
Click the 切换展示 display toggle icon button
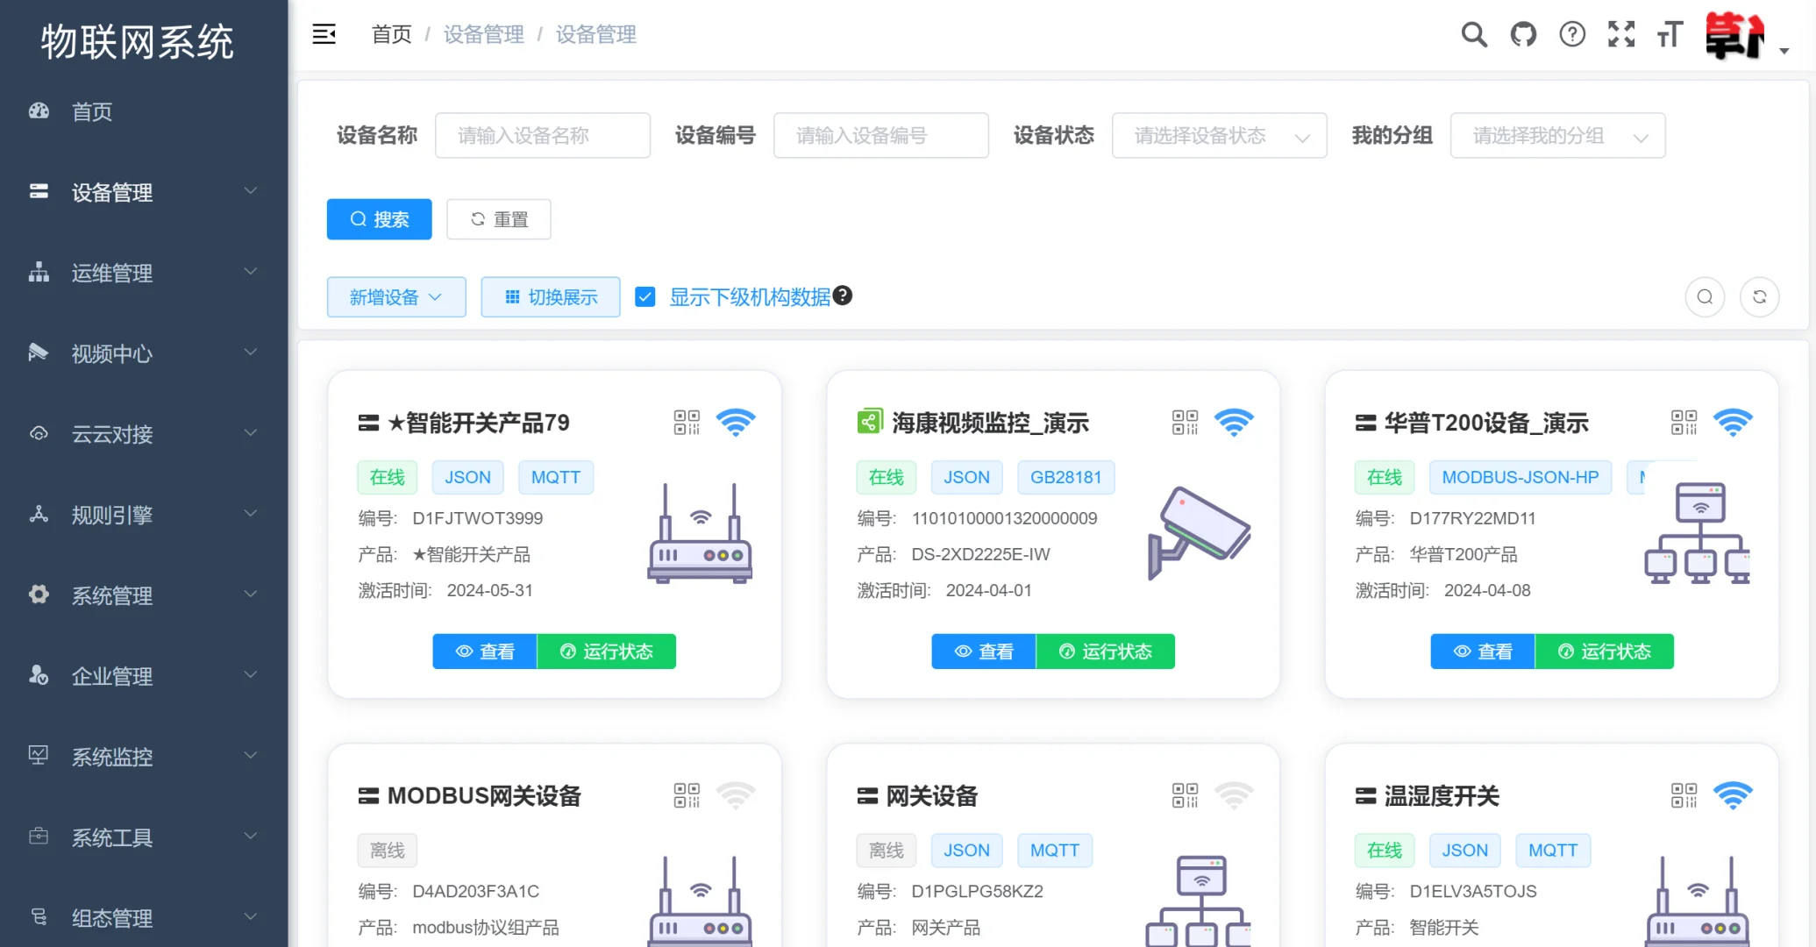[x=550, y=296]
